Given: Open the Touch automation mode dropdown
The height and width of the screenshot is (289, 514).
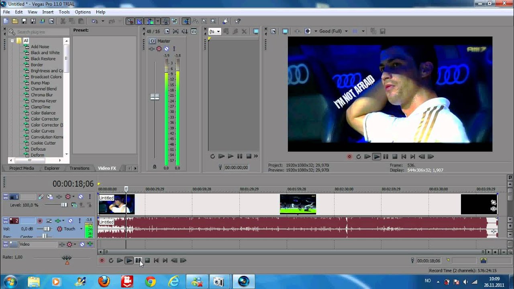Looking at the screenshot, I should pyautogui.click(x=81, y=229).
